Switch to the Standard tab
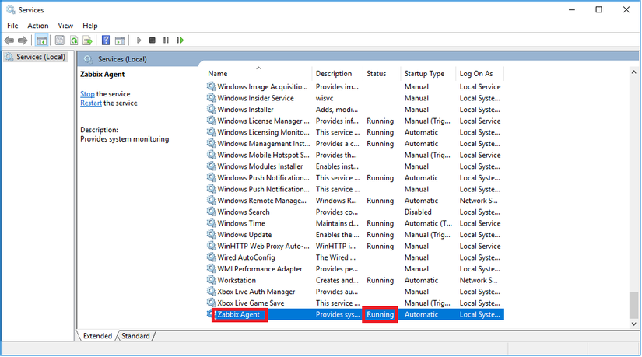This screenshot has width=642, height=357. 135,336
